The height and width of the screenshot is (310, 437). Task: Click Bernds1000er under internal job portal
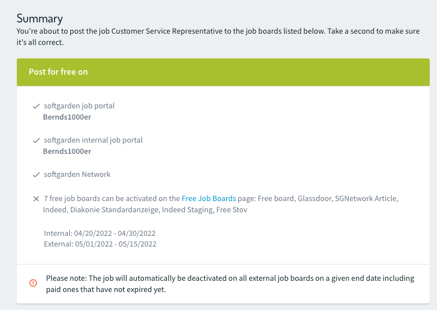tap(67, 152)
